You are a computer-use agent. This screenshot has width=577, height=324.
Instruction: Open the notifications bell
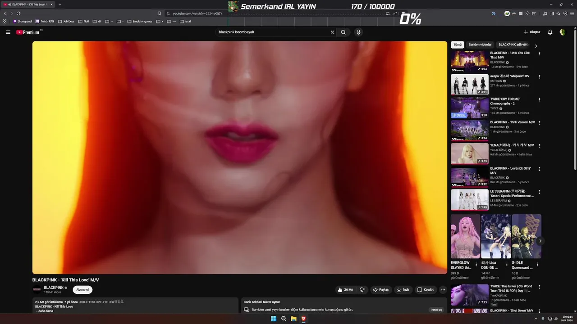tap(550, 32)
